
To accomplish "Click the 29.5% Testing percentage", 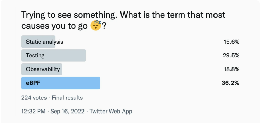I will coord(231,56).
